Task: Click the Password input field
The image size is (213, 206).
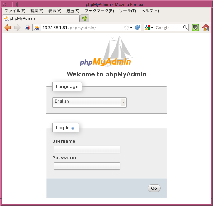Action: (x=87, y=166)
